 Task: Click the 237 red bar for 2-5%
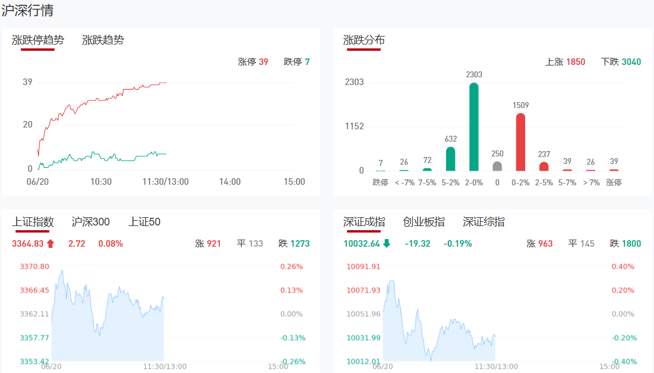click(544, 166)
